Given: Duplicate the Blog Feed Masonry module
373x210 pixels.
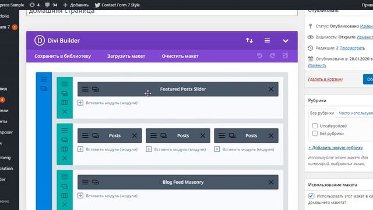Looking at the screenshot, I should pyautogui.click(x=96, y=182).
